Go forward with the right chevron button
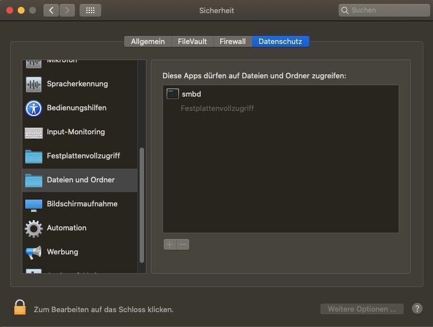This screenshot has height=327, width=433. coord(67,10)
